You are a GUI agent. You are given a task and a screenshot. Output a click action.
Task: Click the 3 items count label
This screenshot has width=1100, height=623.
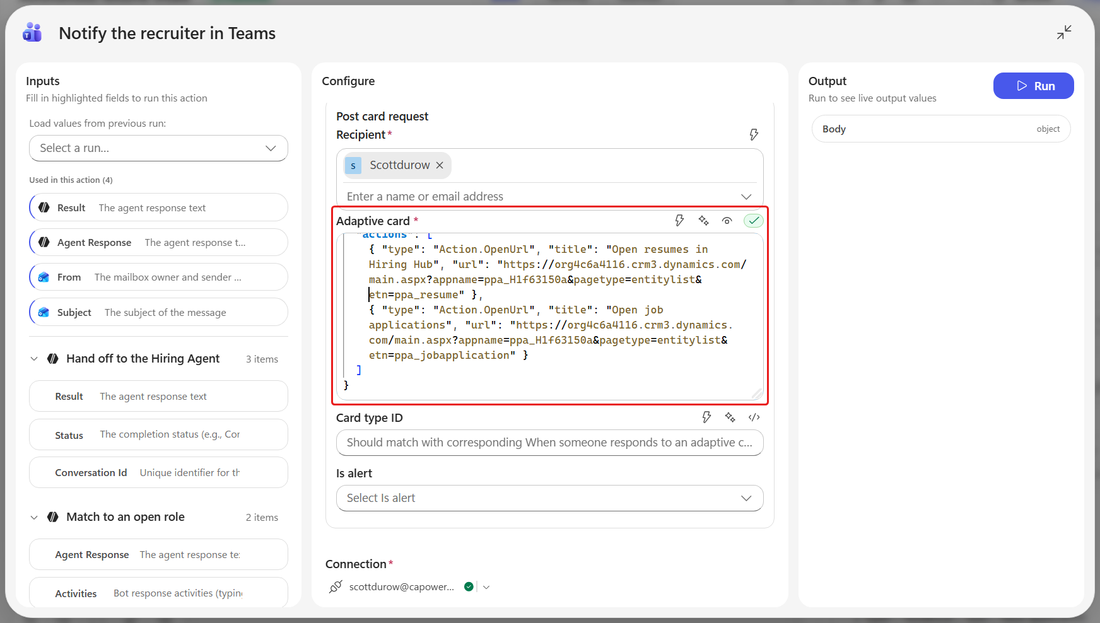[x=262, y=359]
